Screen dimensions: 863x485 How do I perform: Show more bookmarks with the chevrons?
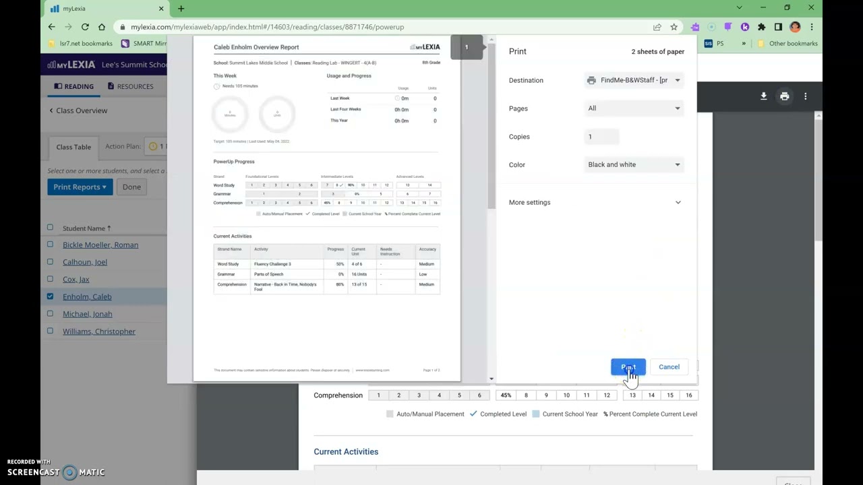(744, 43)
